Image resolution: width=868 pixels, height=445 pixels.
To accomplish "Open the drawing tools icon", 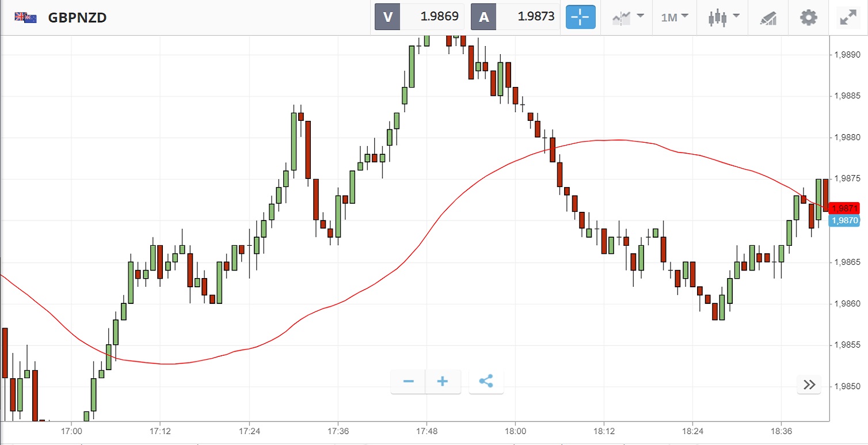I will 768,17.
